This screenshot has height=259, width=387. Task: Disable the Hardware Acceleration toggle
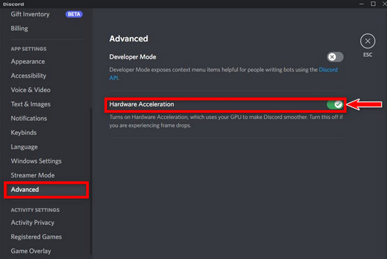tap(335, 104)
